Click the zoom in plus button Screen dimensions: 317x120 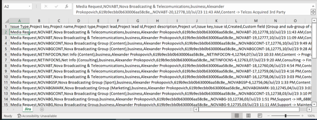(302, 116)
